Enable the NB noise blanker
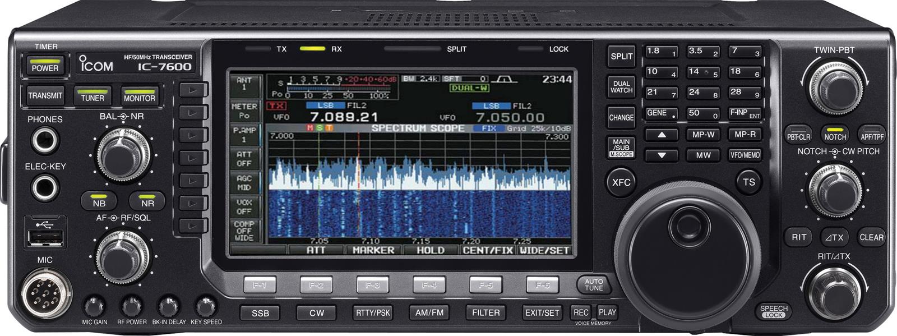This screenshot has height=336, width=897. (x=99, y=201)
